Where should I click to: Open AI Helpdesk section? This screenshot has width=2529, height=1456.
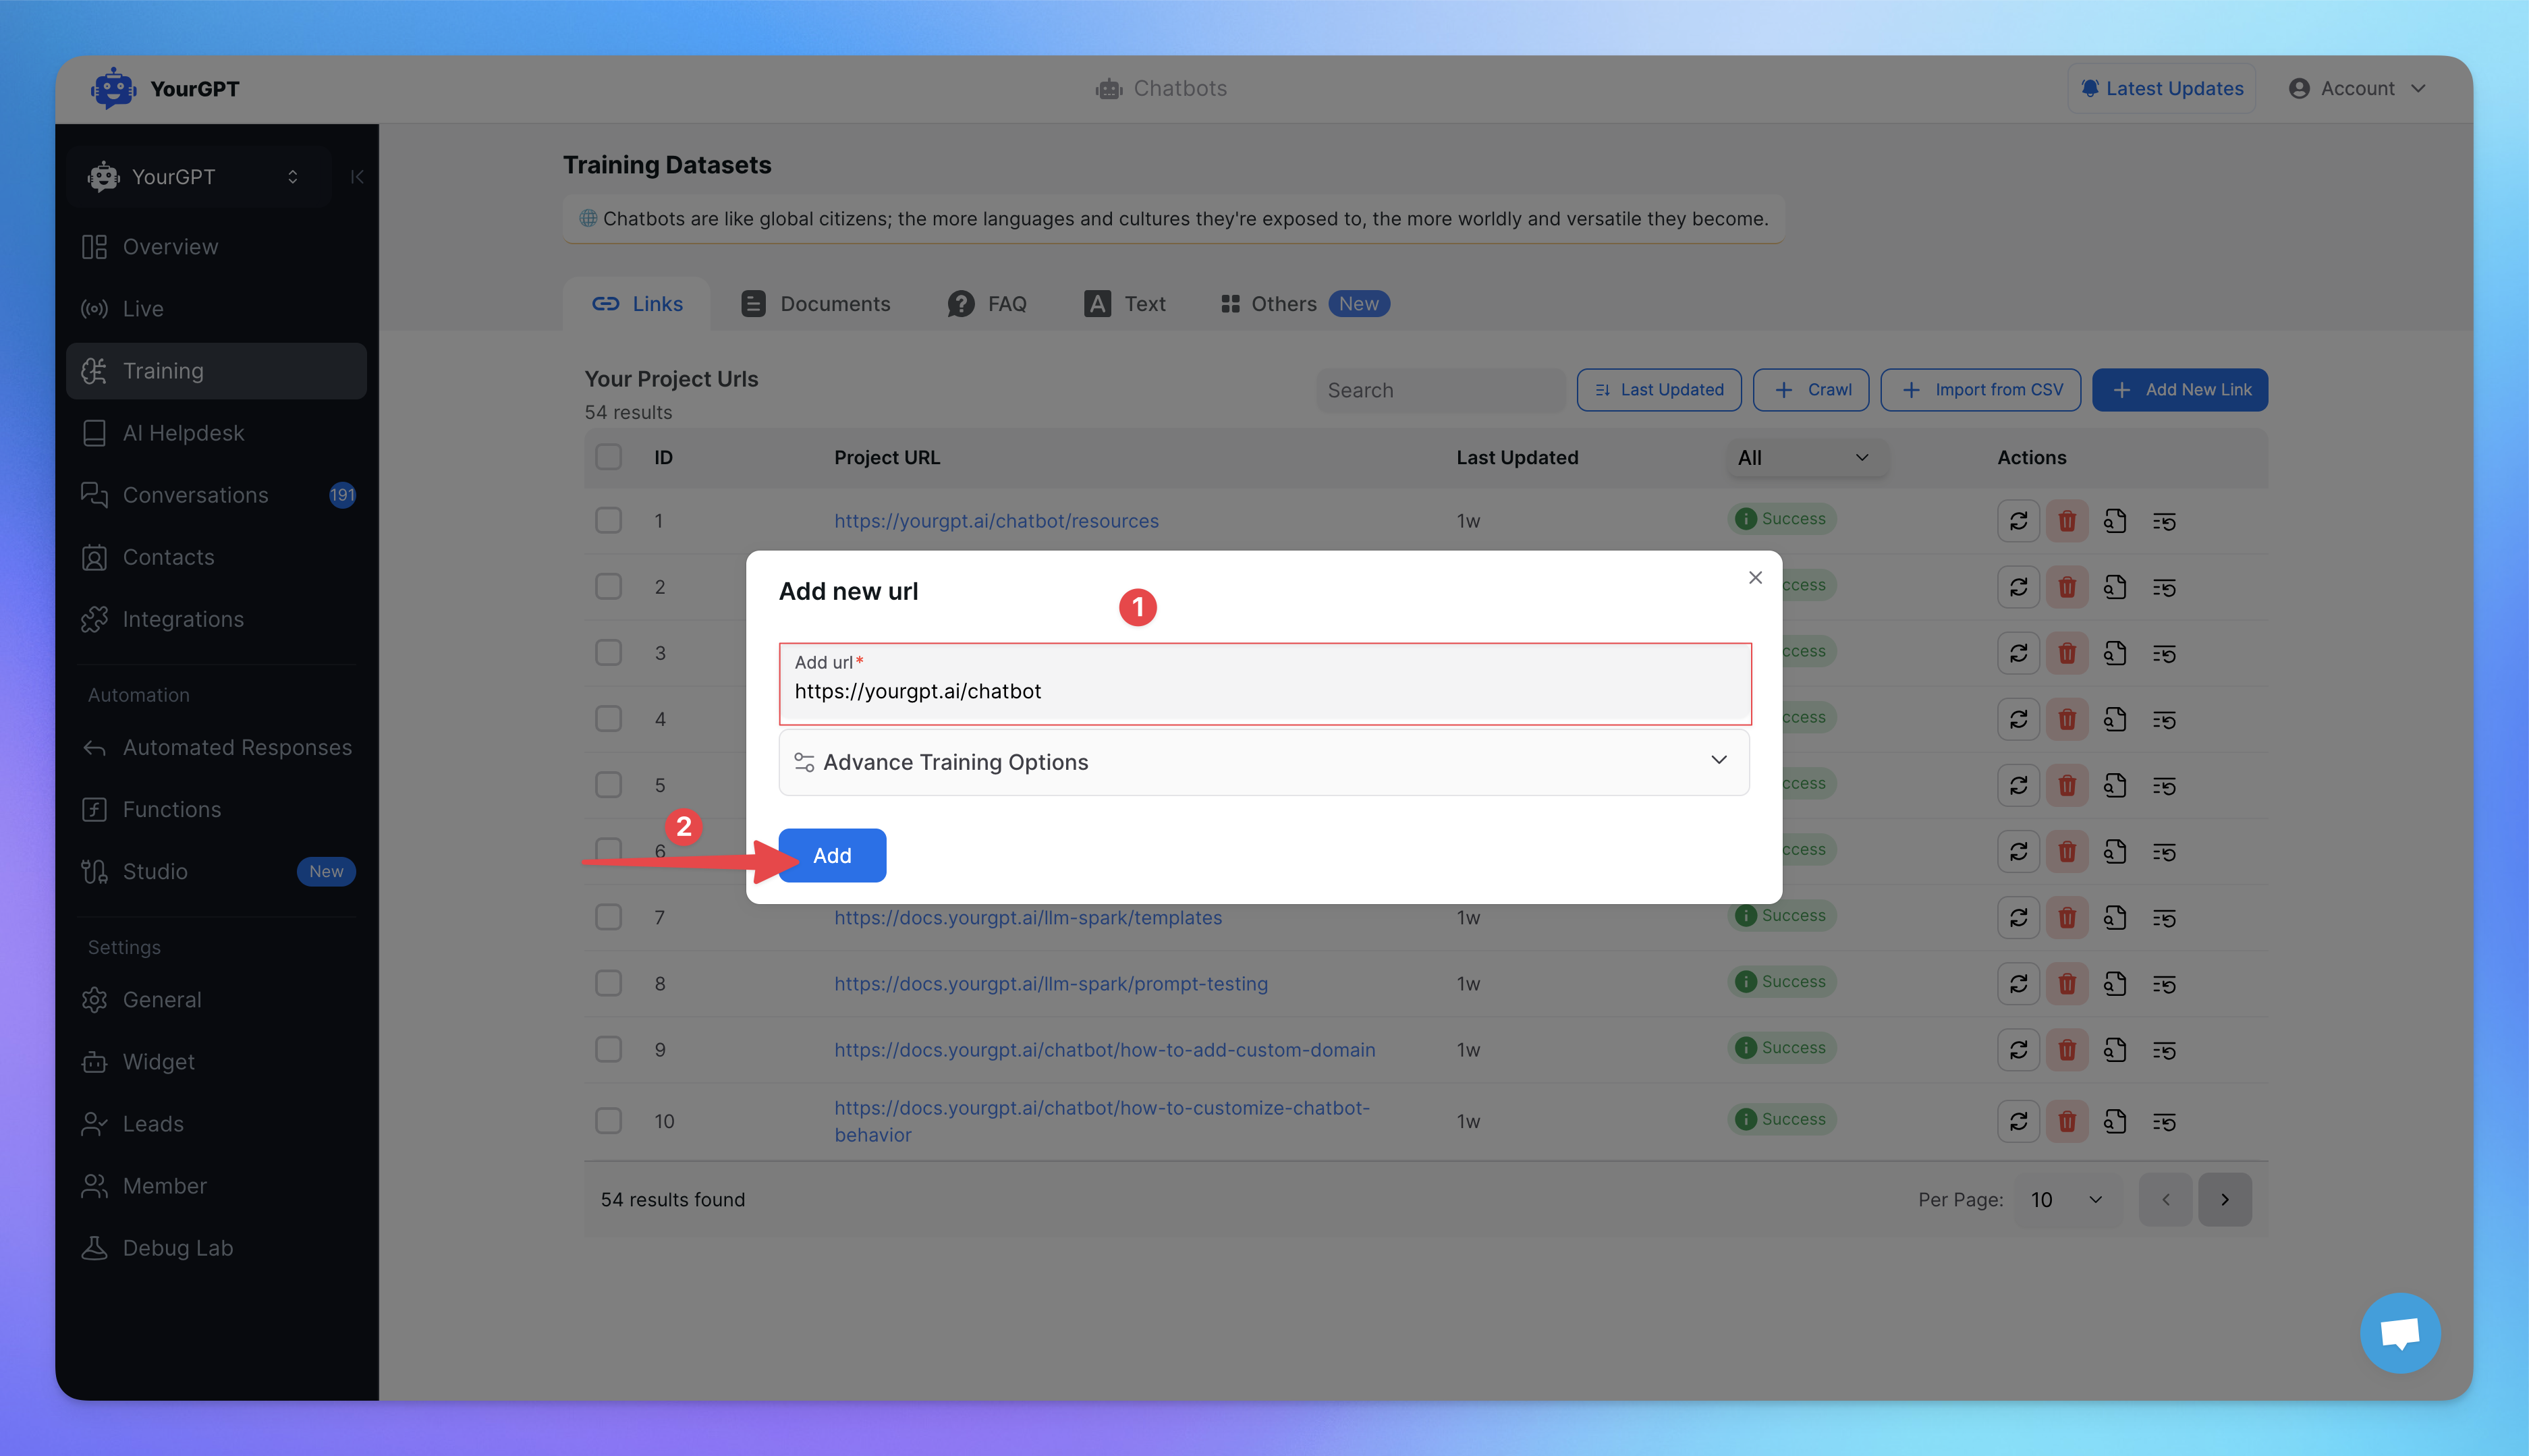pyautogui.click(x=216, y=433)
